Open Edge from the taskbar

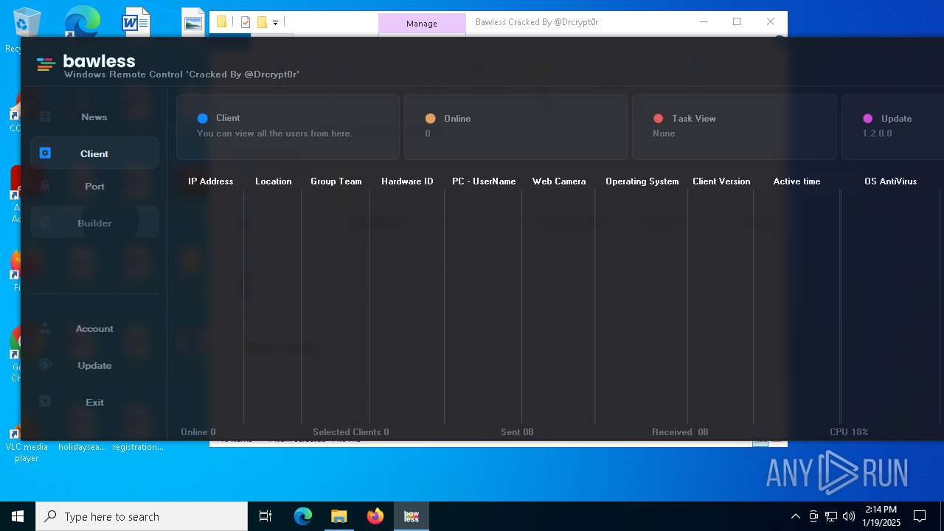point(303,516)
